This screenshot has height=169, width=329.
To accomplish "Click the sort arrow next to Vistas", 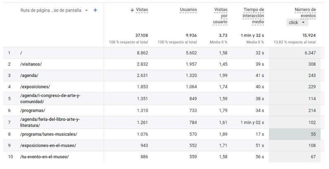I will 132,10.
